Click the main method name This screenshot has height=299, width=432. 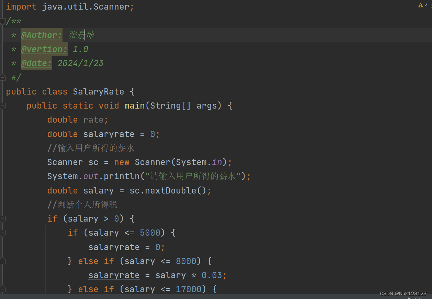coord(135,106)
